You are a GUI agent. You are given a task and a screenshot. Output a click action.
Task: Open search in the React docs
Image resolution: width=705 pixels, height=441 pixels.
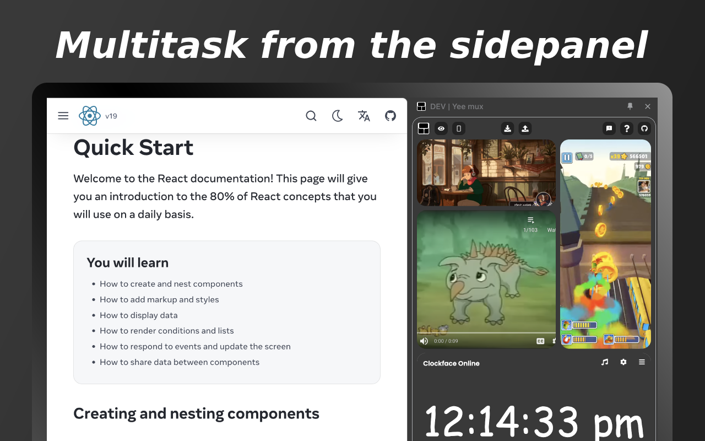[x=311, y=116]
